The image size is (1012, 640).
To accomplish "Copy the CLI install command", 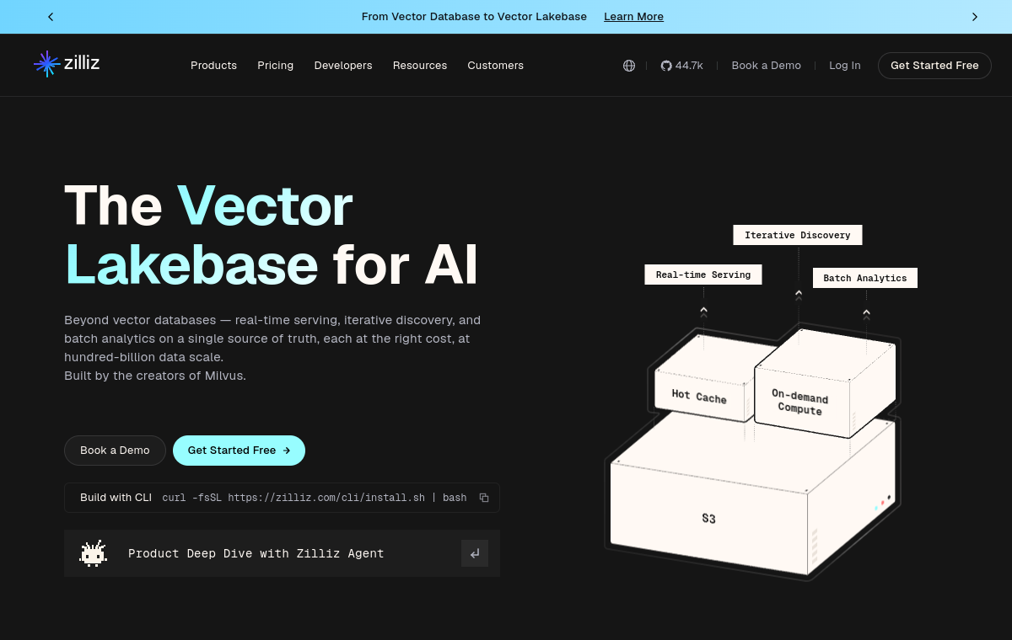I will point(484,498).
